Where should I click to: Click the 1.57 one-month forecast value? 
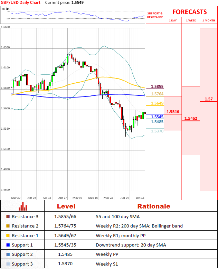click(x=209, y=99)
